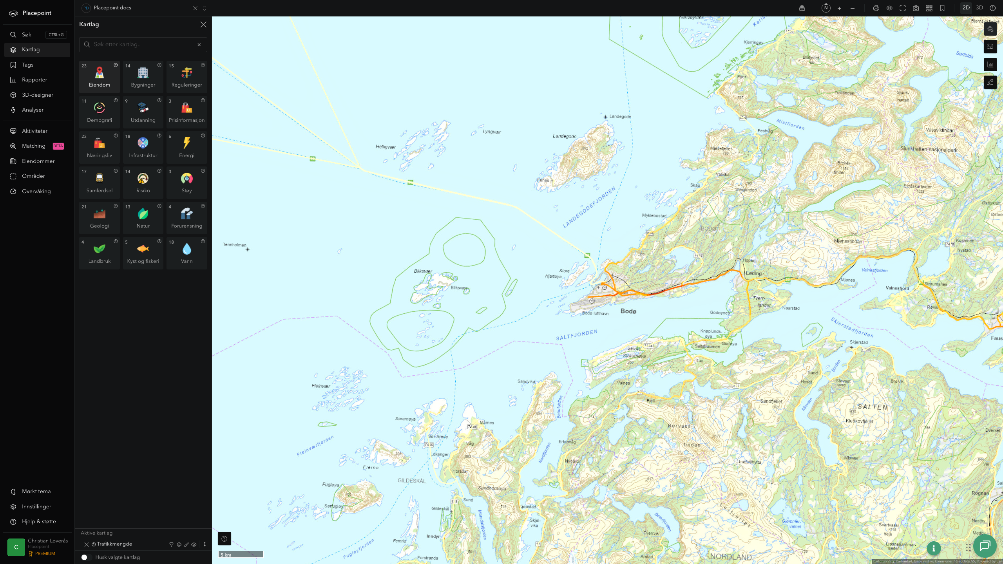Expand the Placepoint docs workspace switcher
The height and width of the screenshot is (564, 1003).
pyautogui.click(x=205, y=8)
